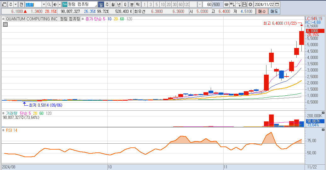Switch to yearly (년) chart period
Image resolution: width=326 pixels, height=170 pixels.
(119, 4)
